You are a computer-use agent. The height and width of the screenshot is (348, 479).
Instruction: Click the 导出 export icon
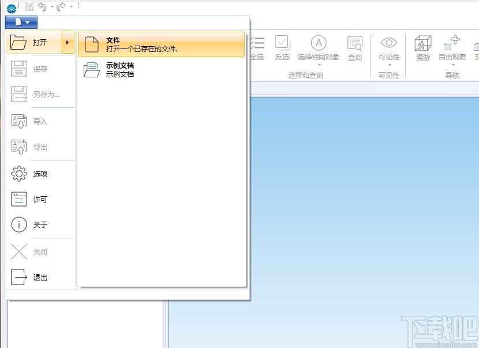coord(35,147)
